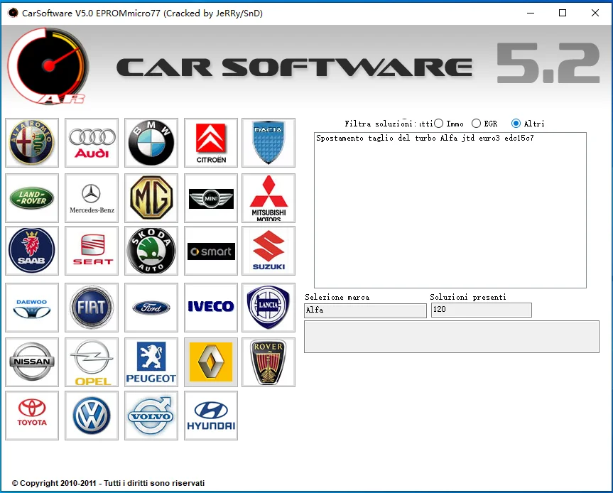Click the 'Soluzioni presenti' label

pos(468,297)
